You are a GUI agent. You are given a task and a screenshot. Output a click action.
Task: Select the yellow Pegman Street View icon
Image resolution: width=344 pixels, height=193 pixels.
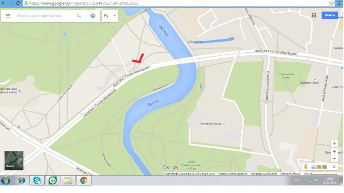[306, 167]
